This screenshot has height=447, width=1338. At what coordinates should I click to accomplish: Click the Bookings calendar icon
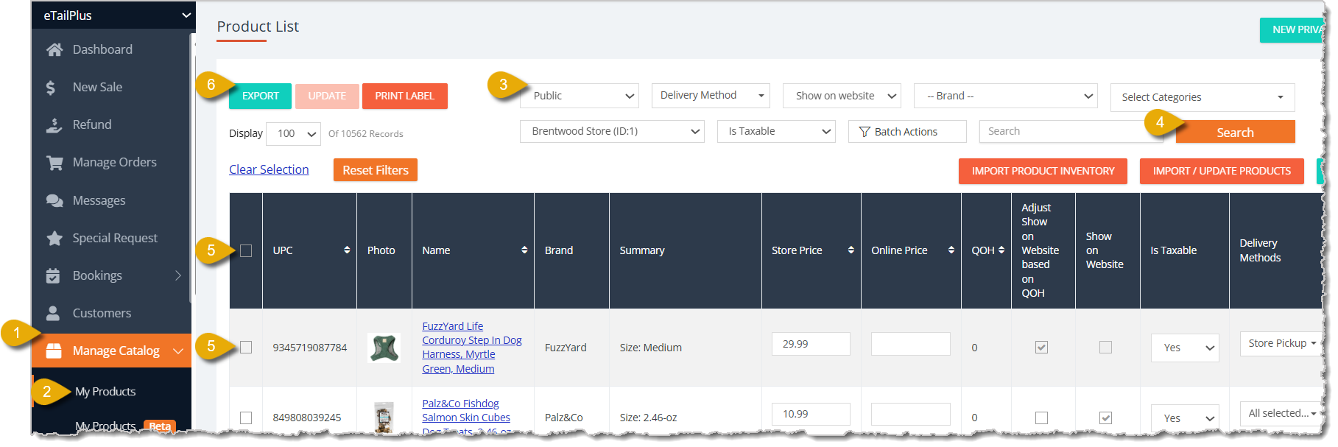point(53,275)
